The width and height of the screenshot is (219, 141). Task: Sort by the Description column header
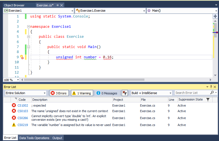pyautogui.click(x=72, y=100)
